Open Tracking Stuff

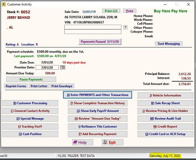click(30, 127)
